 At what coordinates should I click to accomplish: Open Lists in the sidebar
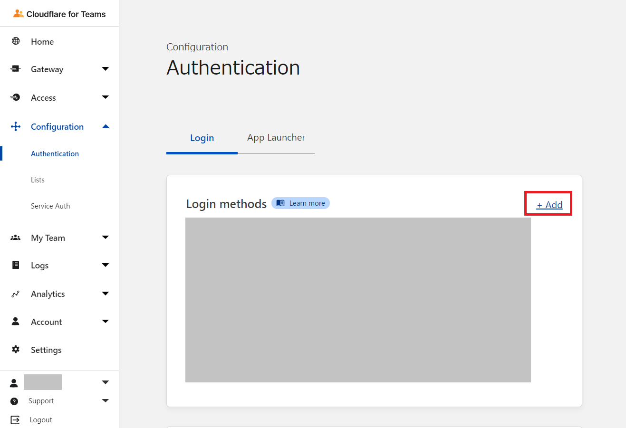[38, 180]
